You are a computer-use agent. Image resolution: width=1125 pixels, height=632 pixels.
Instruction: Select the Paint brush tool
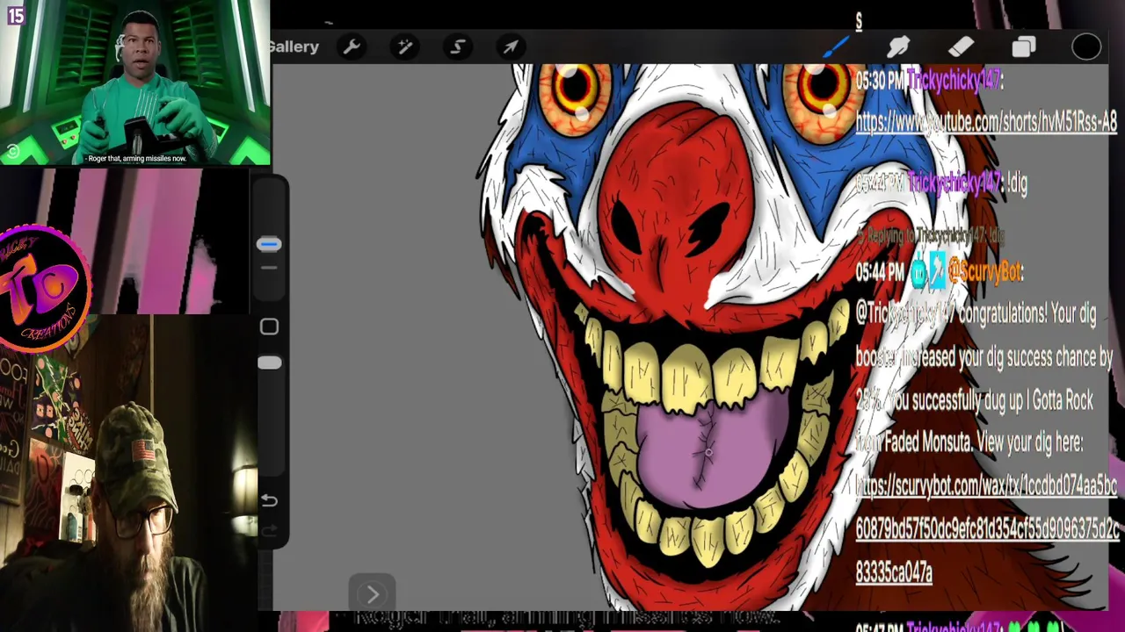[835, 47]
